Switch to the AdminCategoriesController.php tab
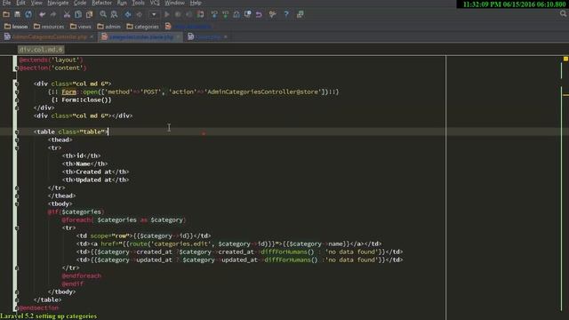 (x=49, y=37)
